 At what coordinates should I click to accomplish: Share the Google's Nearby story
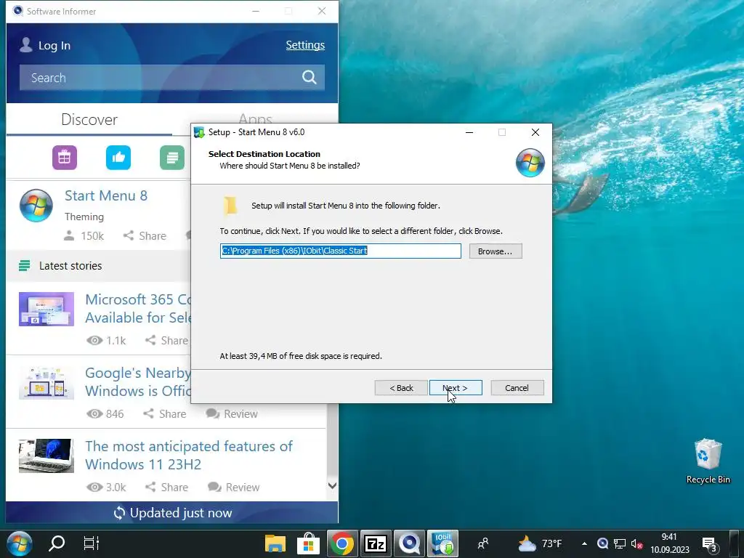(x=165, y=413)
